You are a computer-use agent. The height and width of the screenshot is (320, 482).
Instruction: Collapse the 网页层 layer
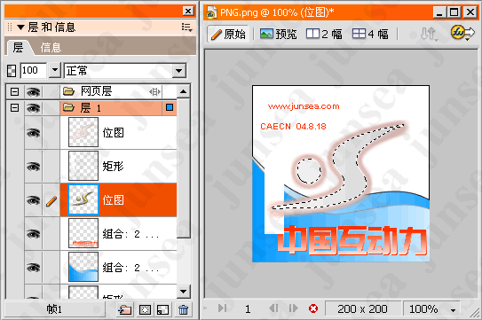[x=14, y=91]
